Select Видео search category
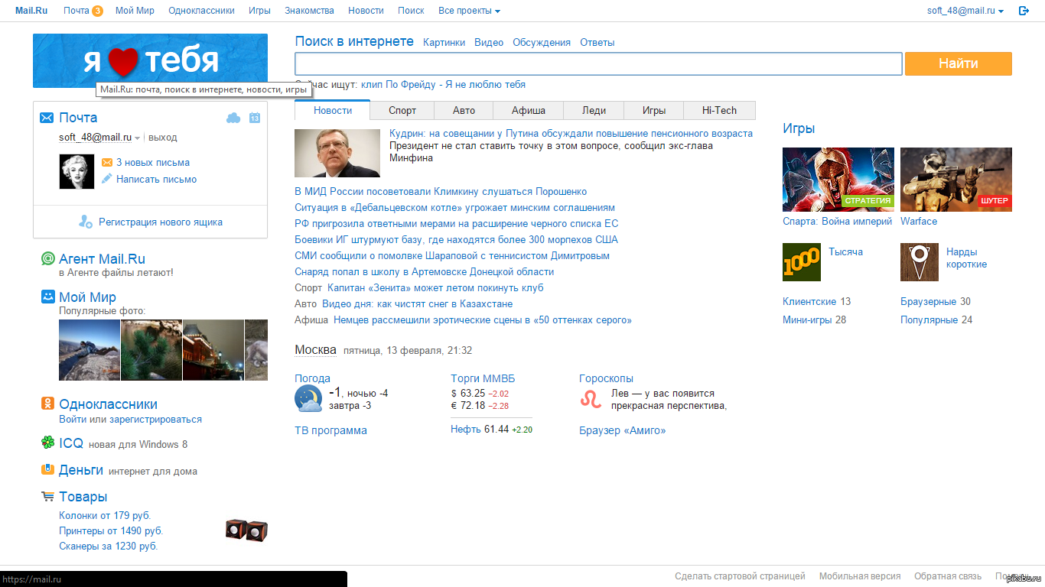The image size is (1045, 587). pyautogui.click(x=489, y=43)
